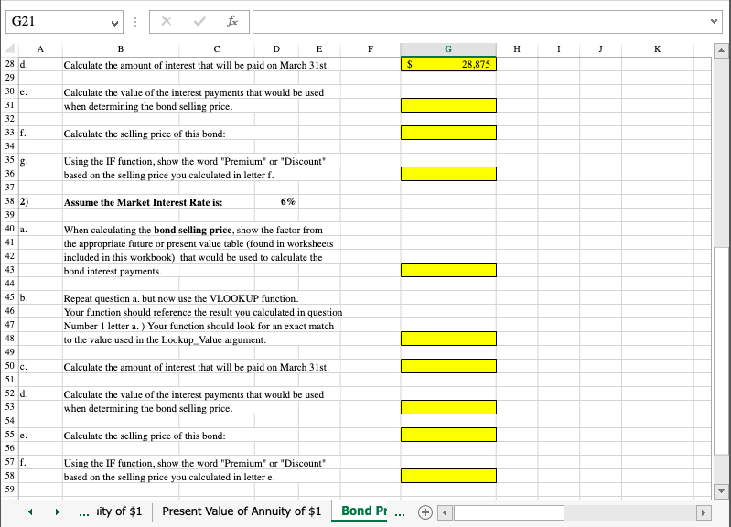
Task: Click 'Assume the Market Interest Rate is:' cell
Action: point(143,202)
